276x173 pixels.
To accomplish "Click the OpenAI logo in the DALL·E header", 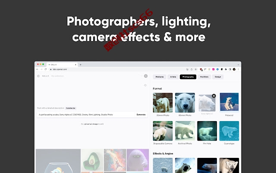I will tap(38, 76).
